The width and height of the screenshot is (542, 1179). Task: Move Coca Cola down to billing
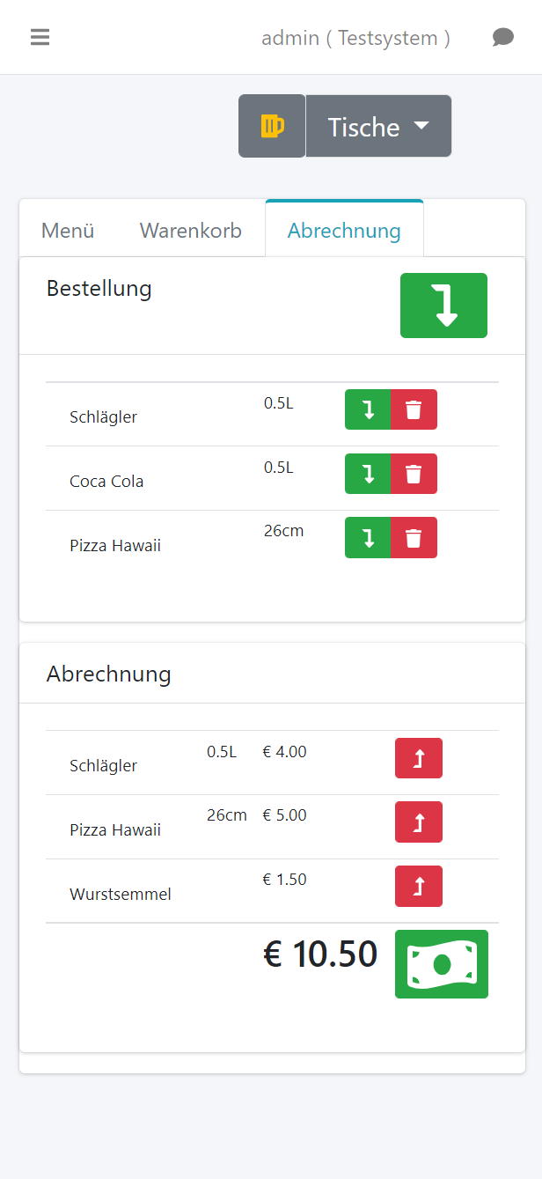368,474
